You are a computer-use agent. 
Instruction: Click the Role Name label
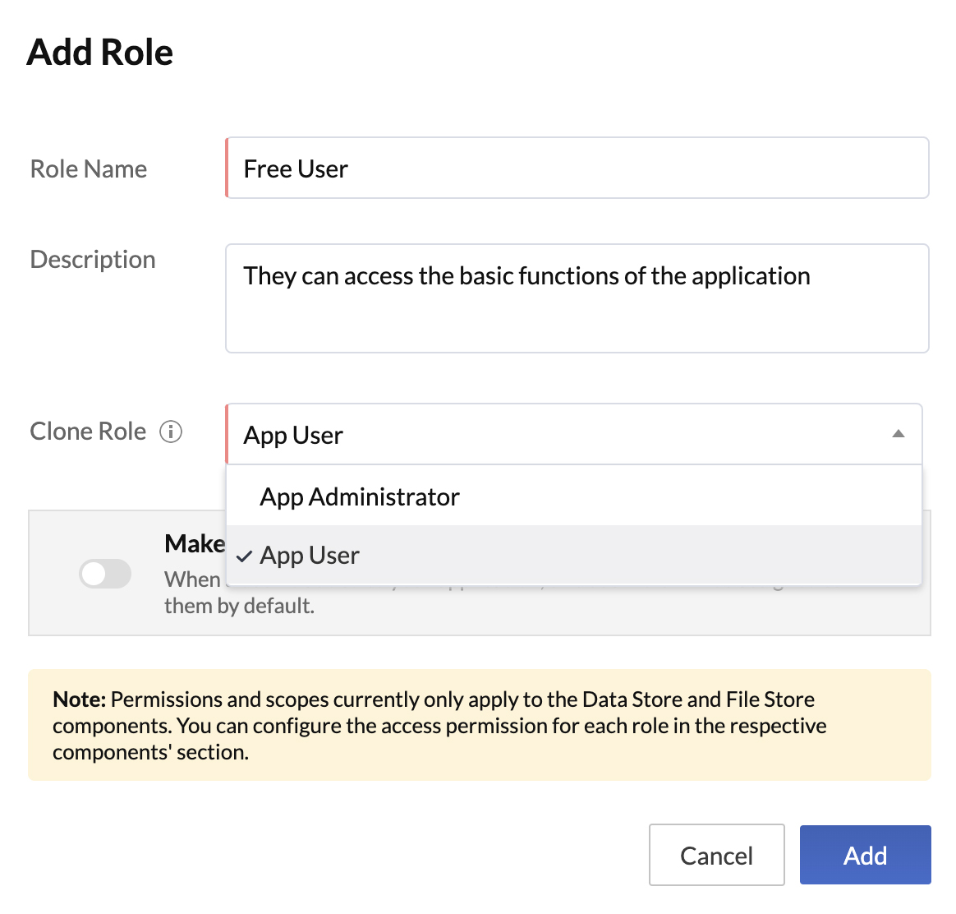click(x=88, y=168)
